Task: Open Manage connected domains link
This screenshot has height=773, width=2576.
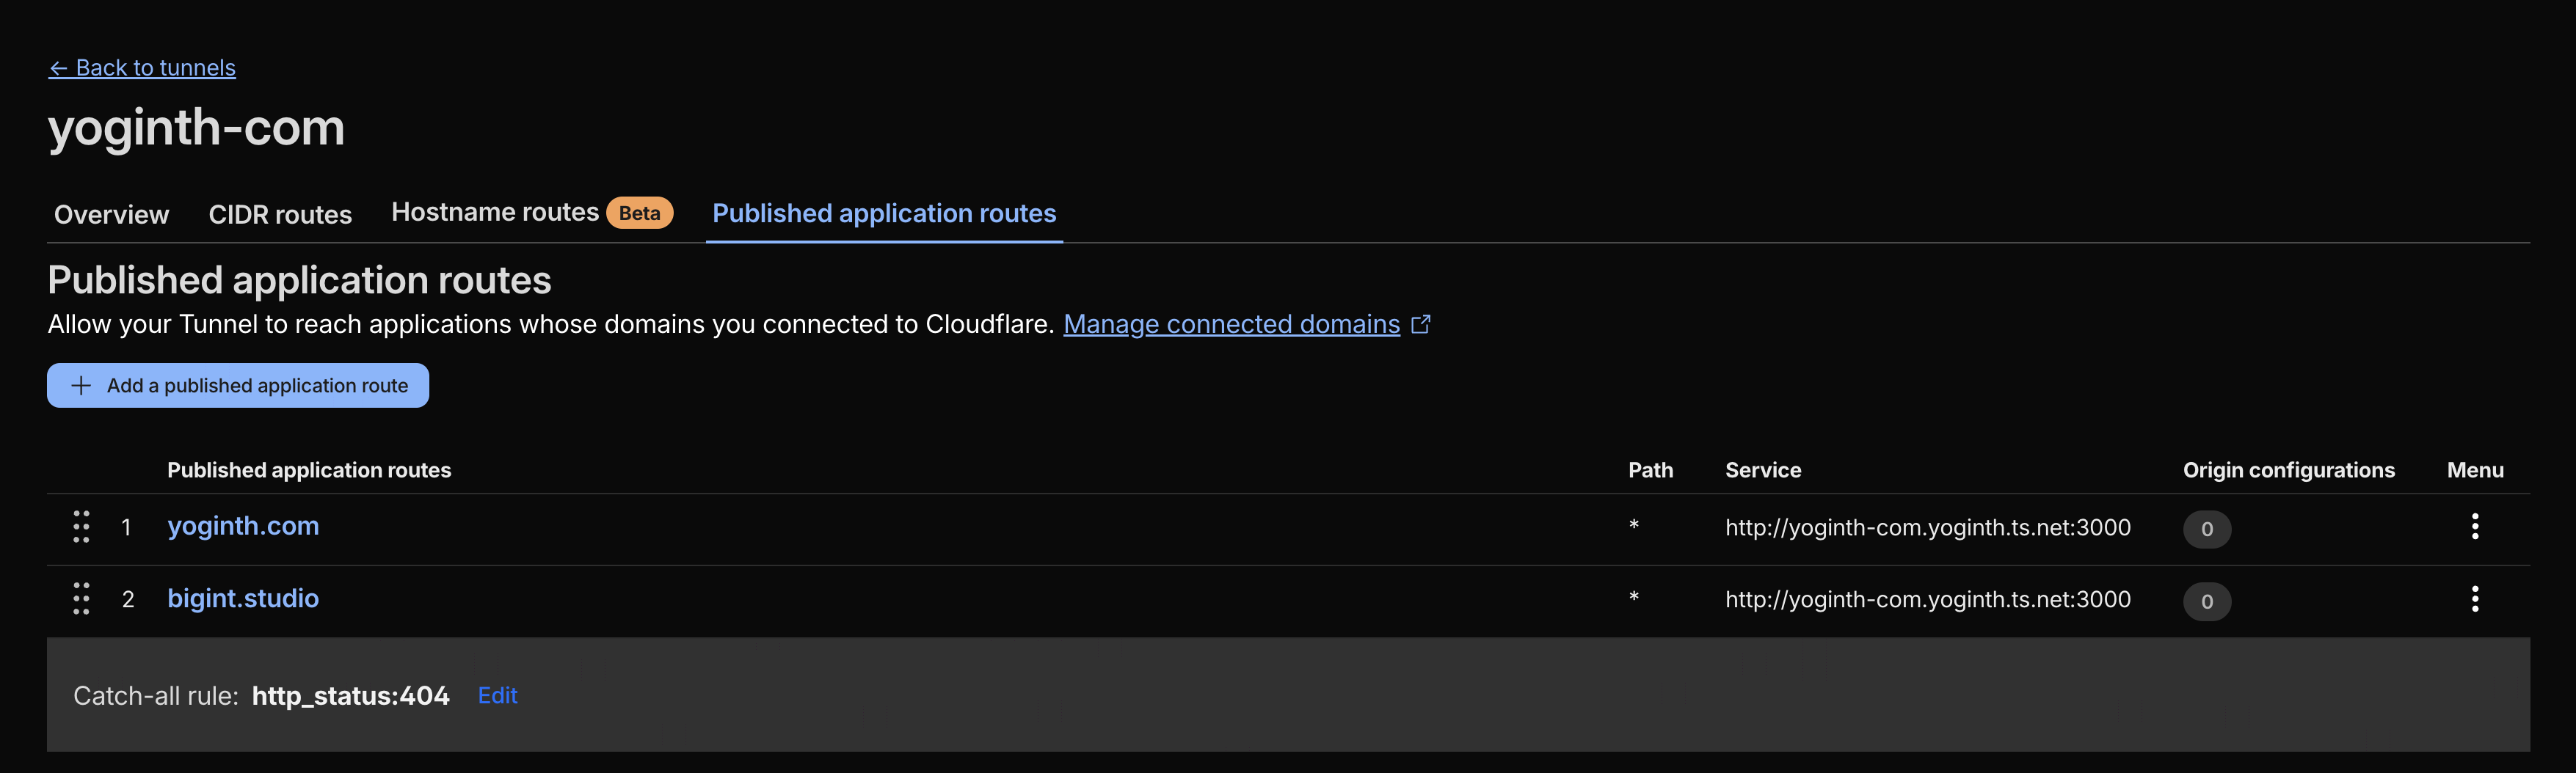Action: point(1231,325)
